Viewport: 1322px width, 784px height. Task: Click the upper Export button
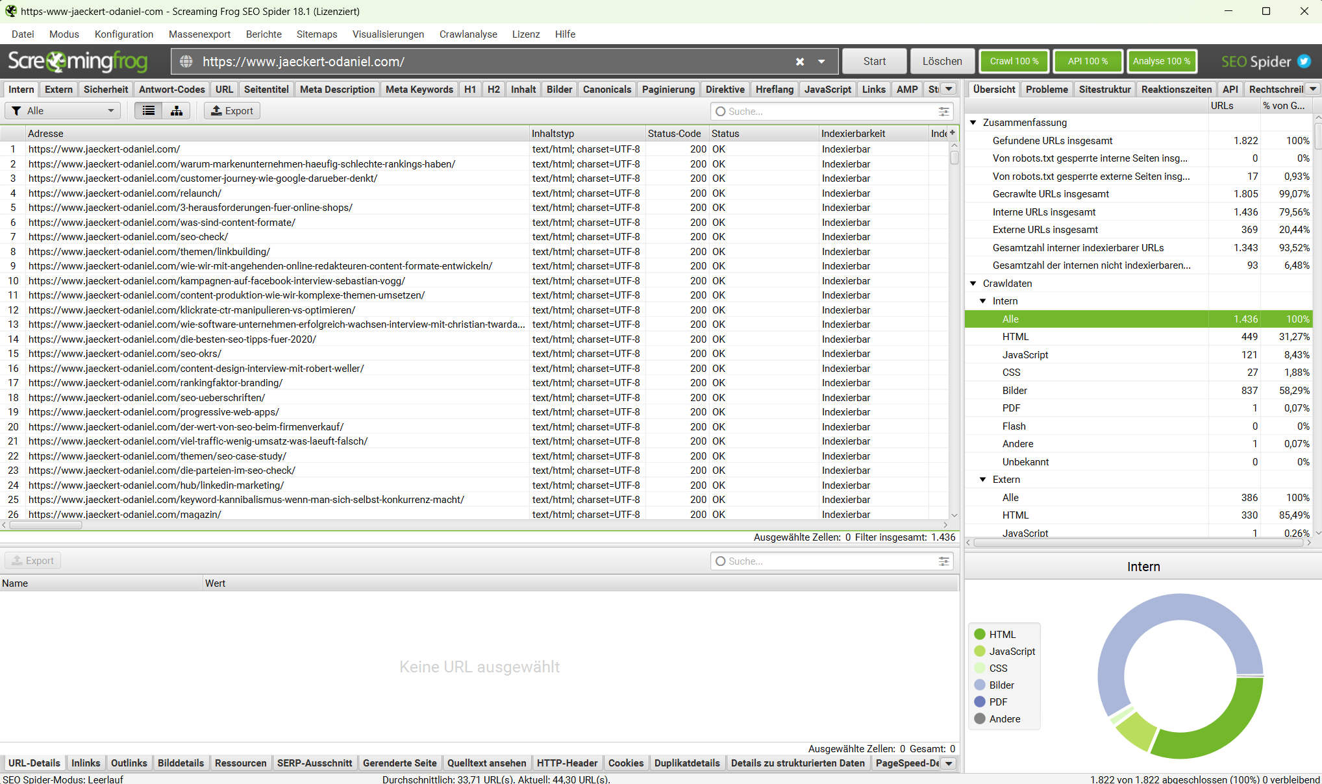(x=232, y=111)
